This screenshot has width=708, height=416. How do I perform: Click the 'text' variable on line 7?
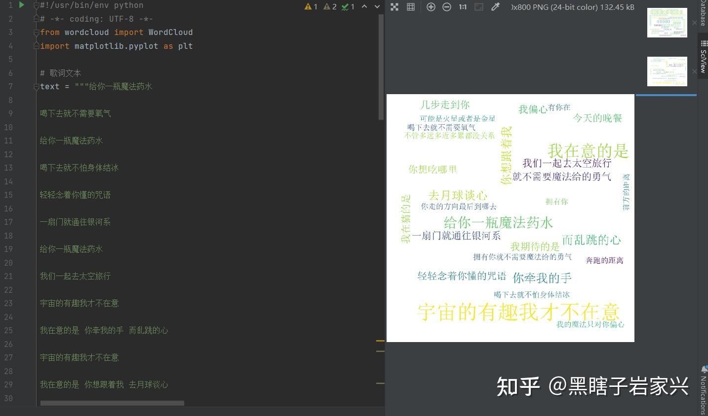(x=50, y=86)
